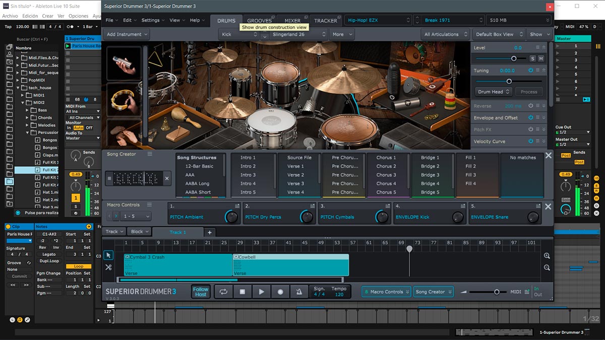
Task: Toggle Tuning power button
Action: [x=530, y=71]
